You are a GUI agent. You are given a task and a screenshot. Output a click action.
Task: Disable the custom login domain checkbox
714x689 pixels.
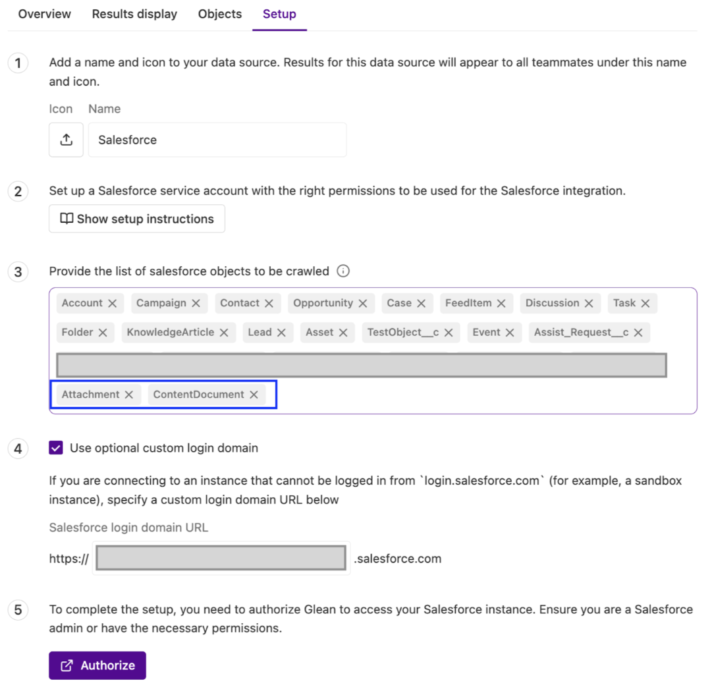click(55, 447)
